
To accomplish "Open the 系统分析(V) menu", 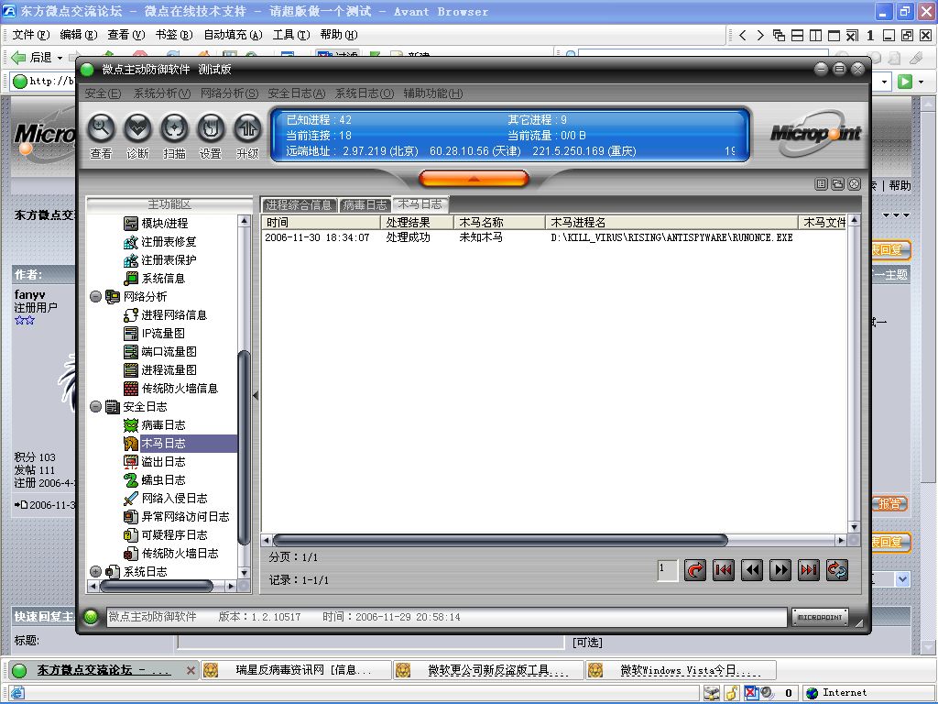I will (161, 93).
